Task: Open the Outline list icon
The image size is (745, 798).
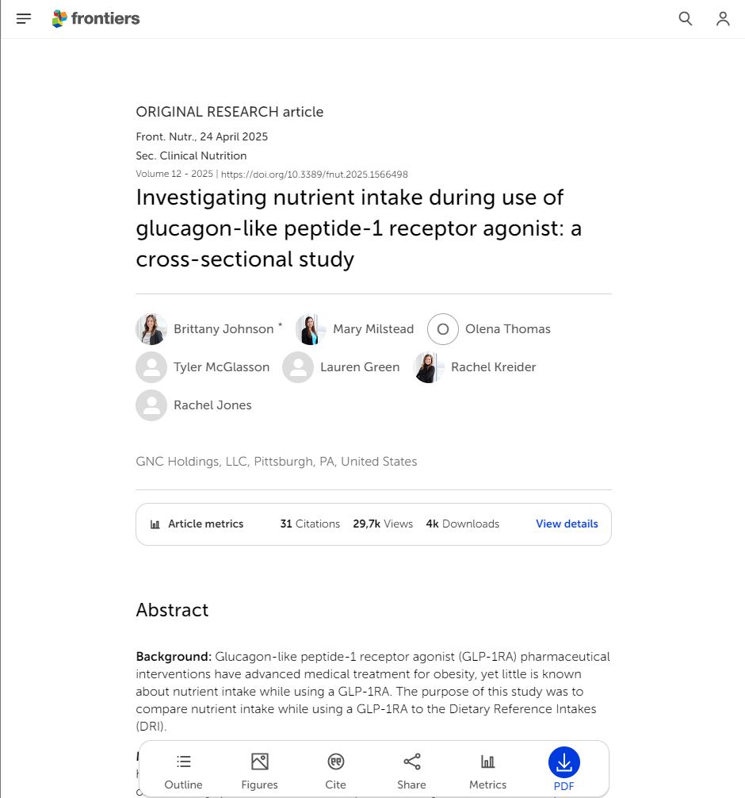Action: tap(184, 762)
